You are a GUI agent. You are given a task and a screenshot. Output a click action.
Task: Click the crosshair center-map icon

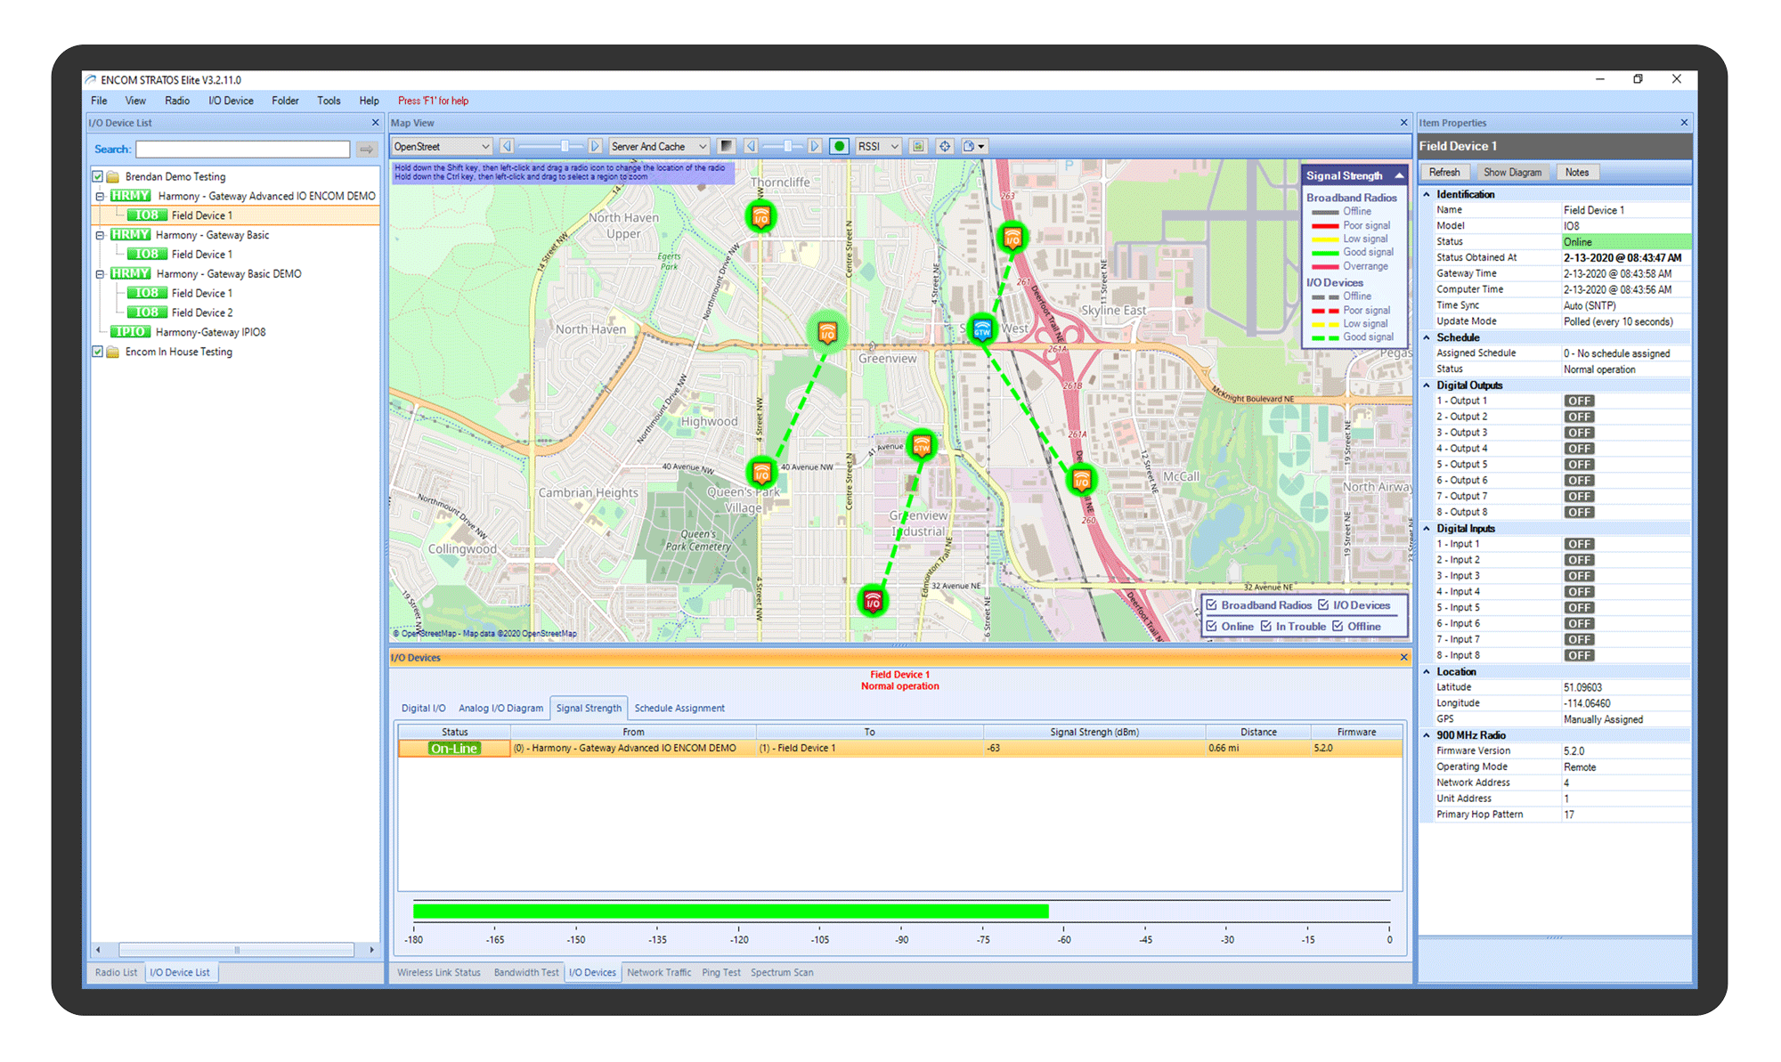(945, 147)
